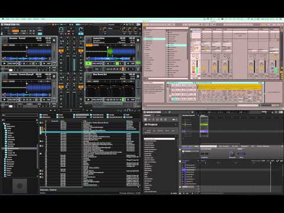Click the album art thumbnail in Traktor browser
Image resolution: width=284 pixels, height=213 pixels.
20,186
